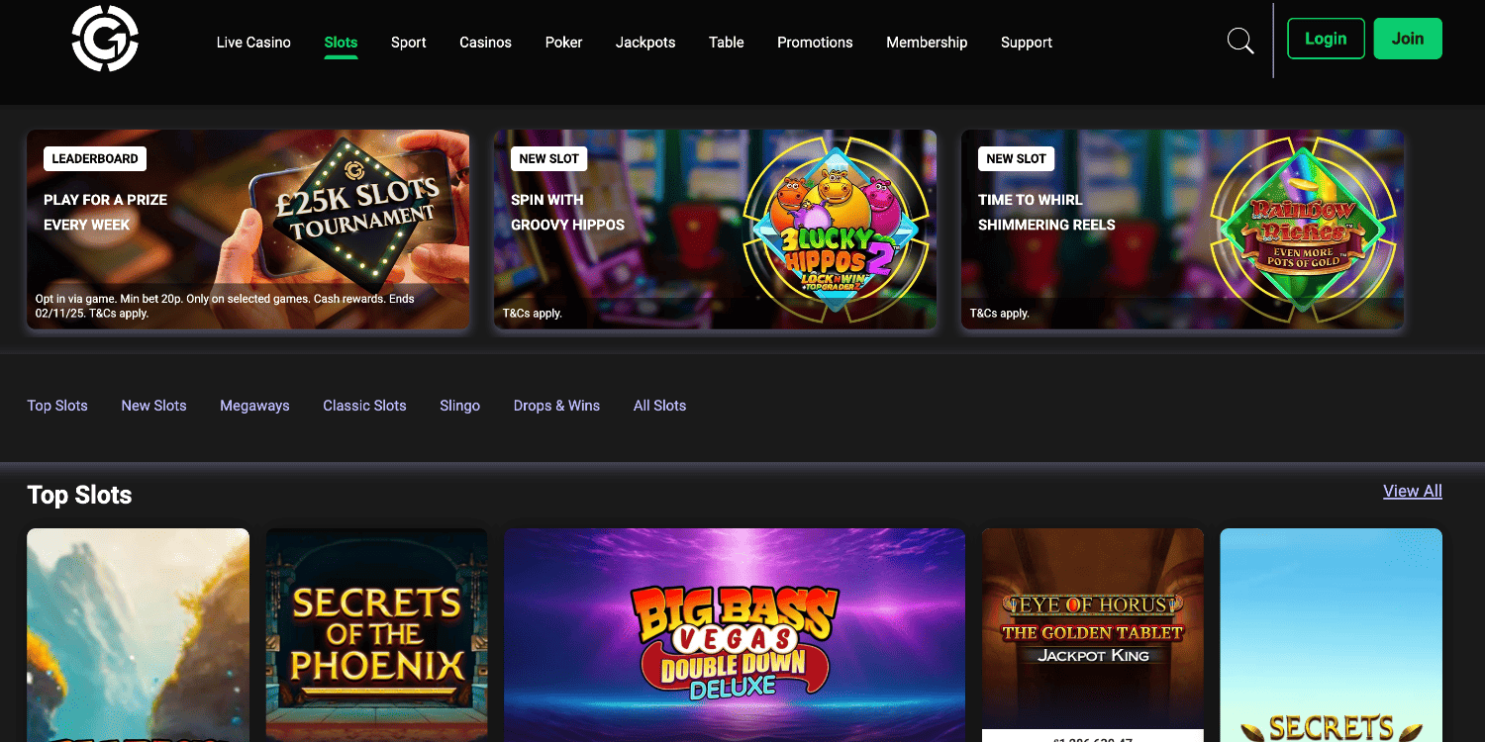Open the Big Bass Vegas Double Down Deluxe tile

(x=735, y=635)
